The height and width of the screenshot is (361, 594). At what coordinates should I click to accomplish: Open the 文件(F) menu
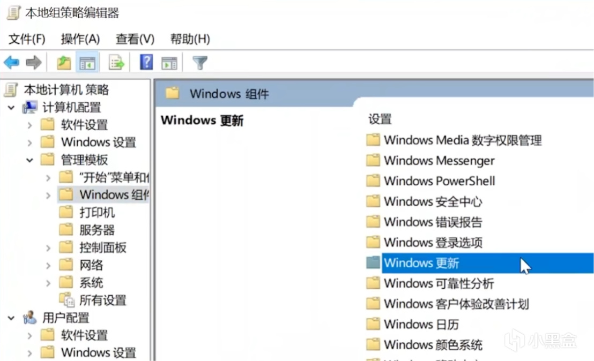(27, 39)
